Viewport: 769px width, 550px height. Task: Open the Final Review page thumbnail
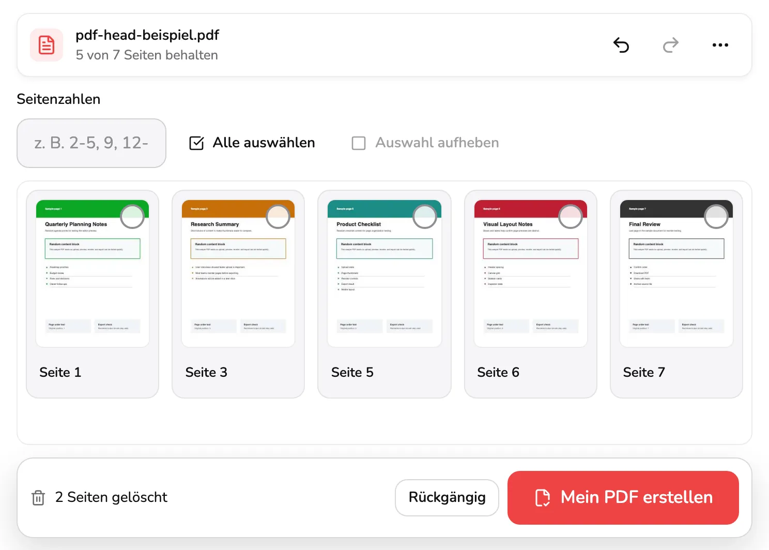(x=676, y=273)
